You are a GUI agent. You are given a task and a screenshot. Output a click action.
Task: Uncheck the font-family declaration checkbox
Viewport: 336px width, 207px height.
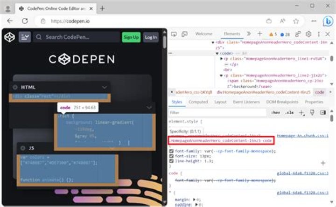(171, 151)
